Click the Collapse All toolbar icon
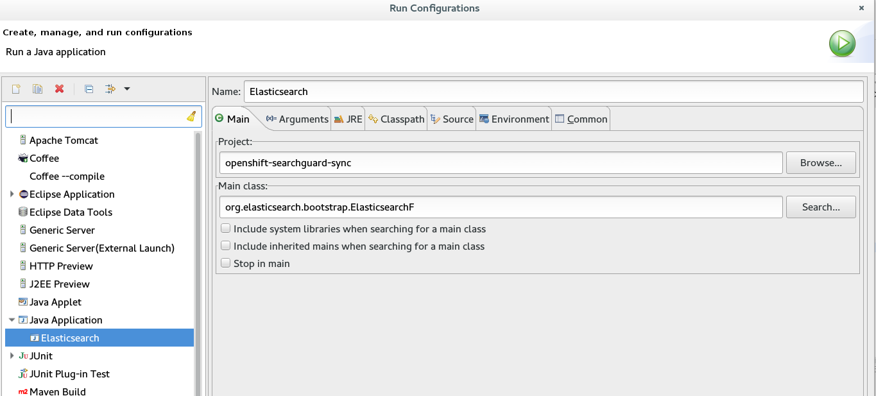The width and height of the screenshot is (876, 396). coord(89,89)
